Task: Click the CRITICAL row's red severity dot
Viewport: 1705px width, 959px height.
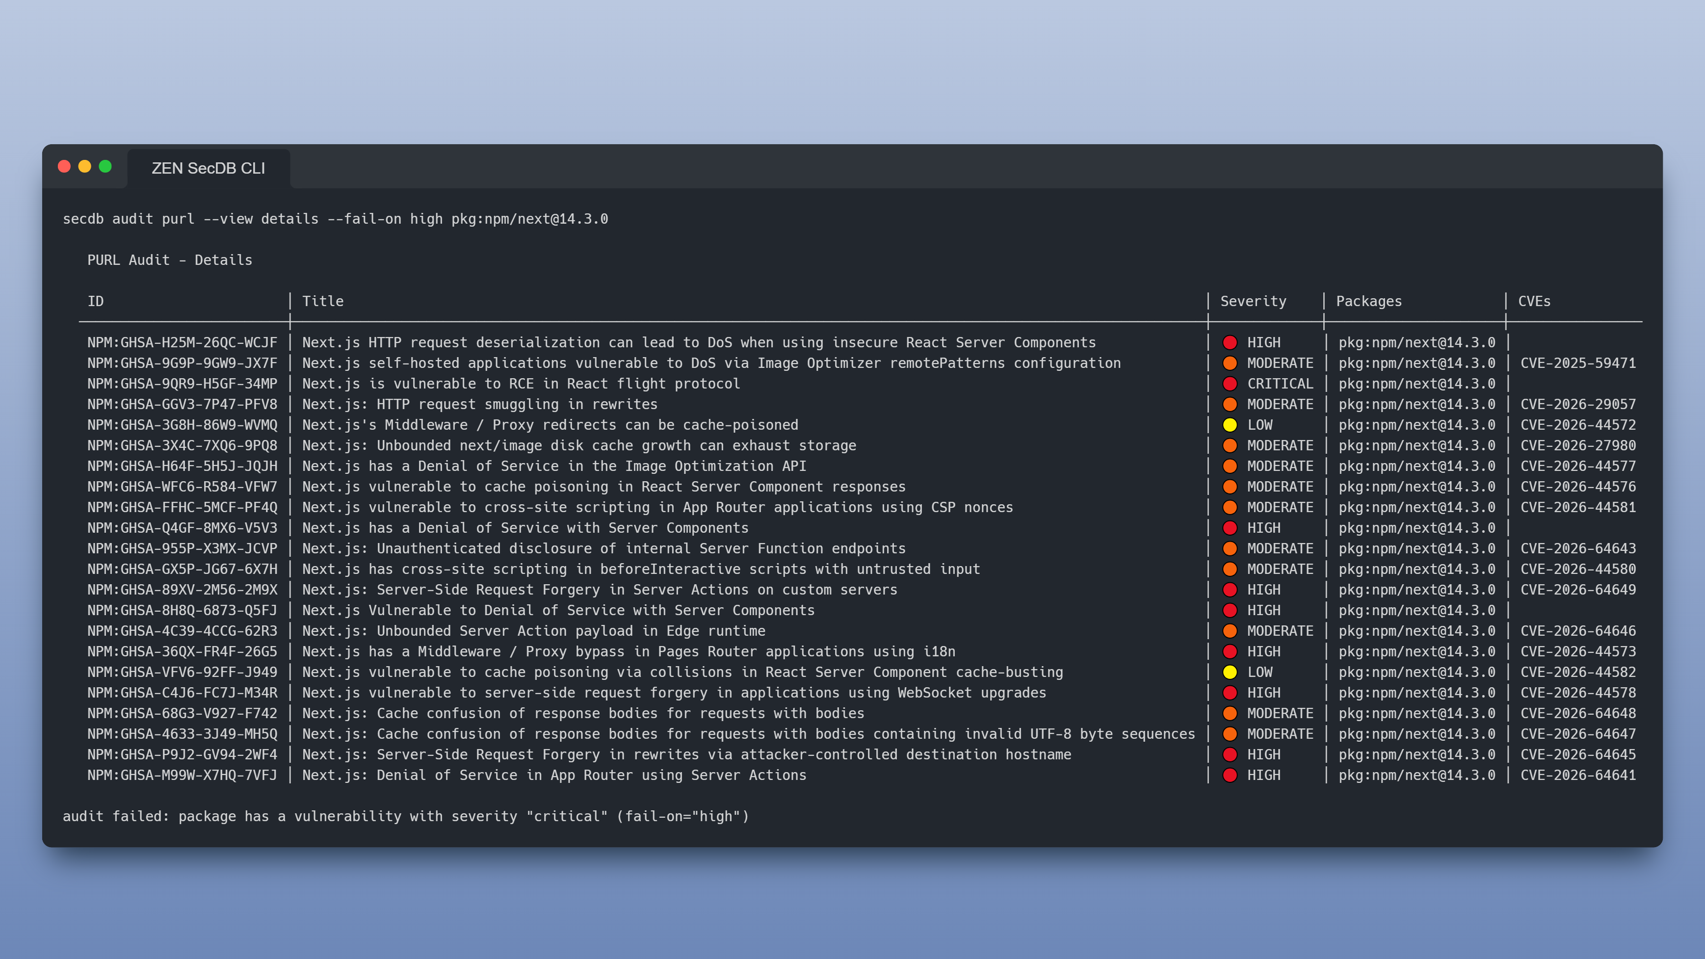Action: pos(1230,383)
